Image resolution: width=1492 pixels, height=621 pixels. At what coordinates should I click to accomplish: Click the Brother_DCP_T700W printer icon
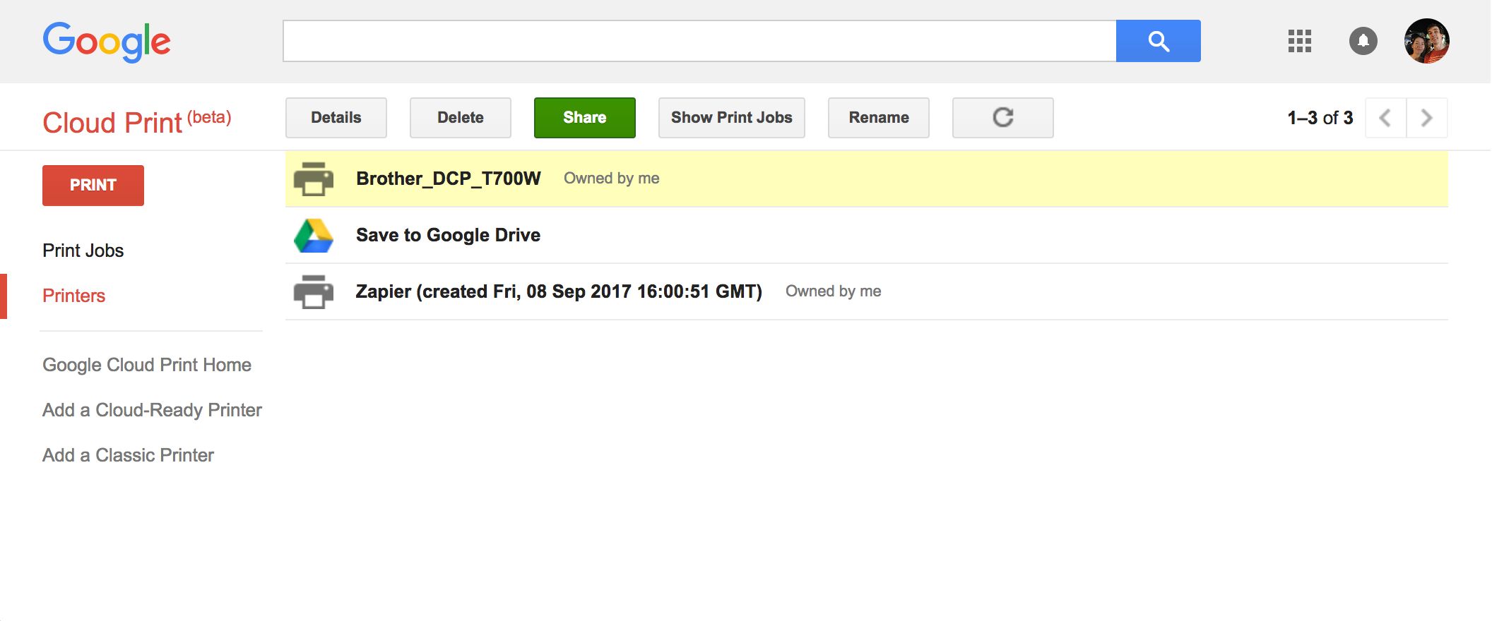point(313,179)
